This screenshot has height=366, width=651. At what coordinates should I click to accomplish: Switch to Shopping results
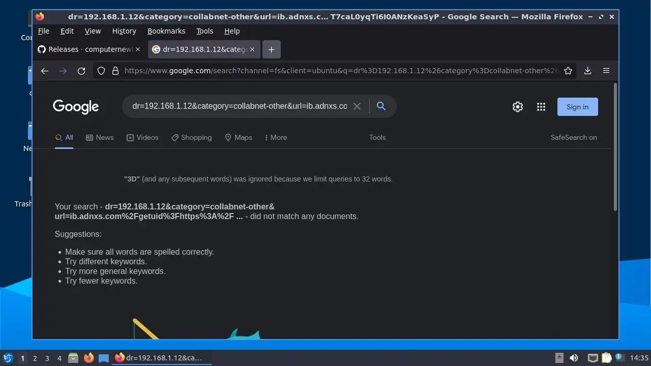pos(191,137)
